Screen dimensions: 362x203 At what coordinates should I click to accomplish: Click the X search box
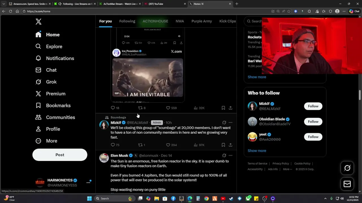[x=253, y=21]
